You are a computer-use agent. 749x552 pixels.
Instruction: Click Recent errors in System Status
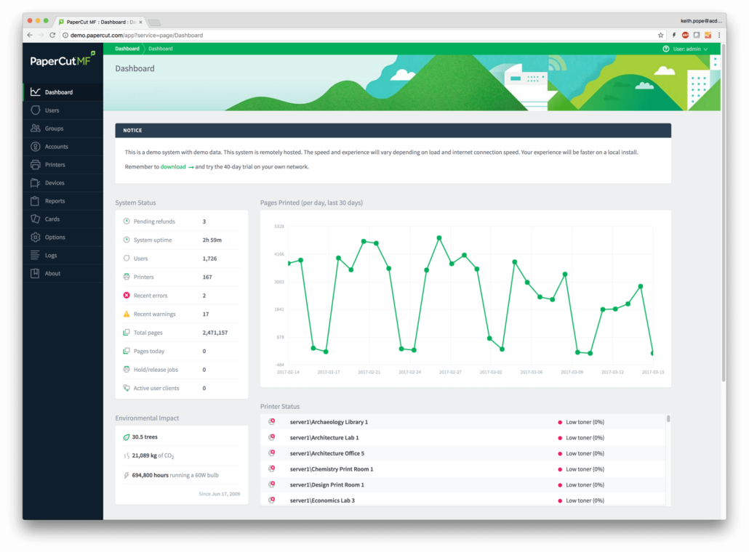[151, 296]
